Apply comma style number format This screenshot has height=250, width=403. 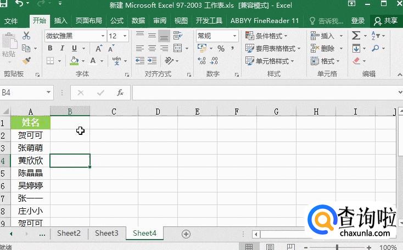click(x=233, y=48)
